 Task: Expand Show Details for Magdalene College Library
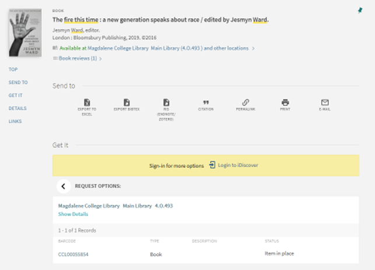(73, 214)
